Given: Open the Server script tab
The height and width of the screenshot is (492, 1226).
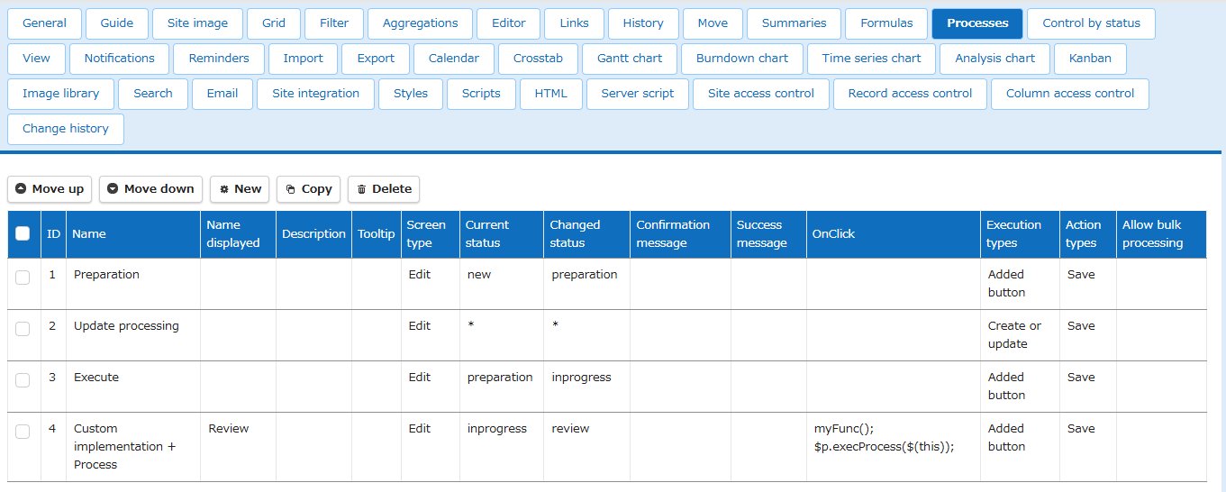Looking at the screenshot, I should 638,94.
